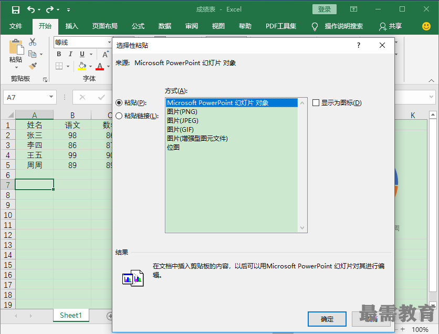The height and width of the screenshot is (334, 439).
Task: Apply the yellow fill color bucket
Action: (82, 66)
